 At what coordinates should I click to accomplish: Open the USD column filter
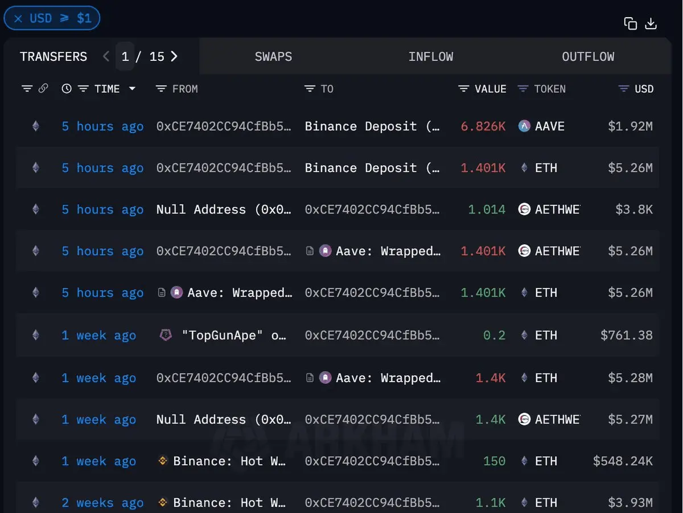(624, 89)
